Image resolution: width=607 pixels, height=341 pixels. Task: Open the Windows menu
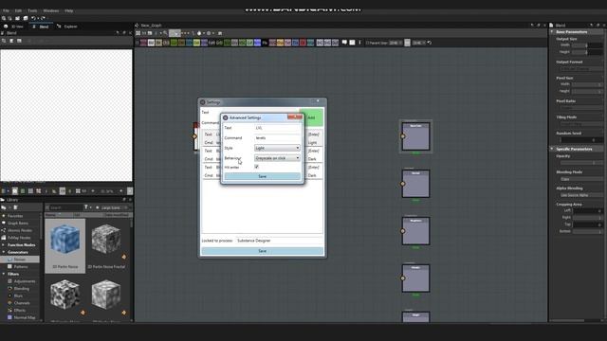pyautogui.click(x=51, y=10)
